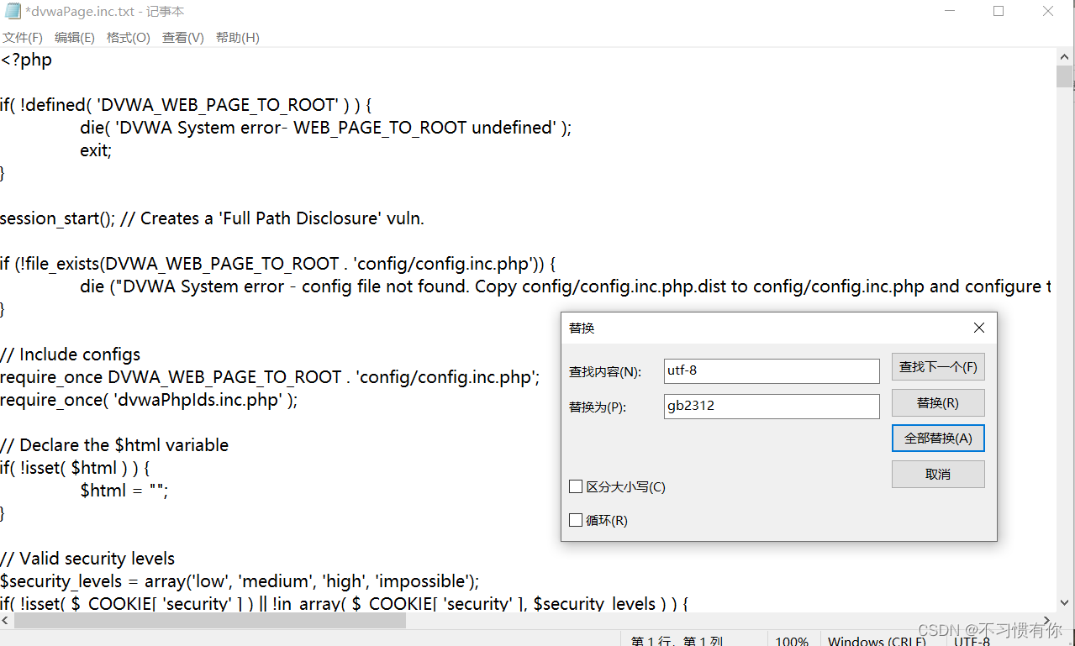Close the 替换 dialog with its X
Screen dimensions: 1075x646
click(x=978, y=328)
